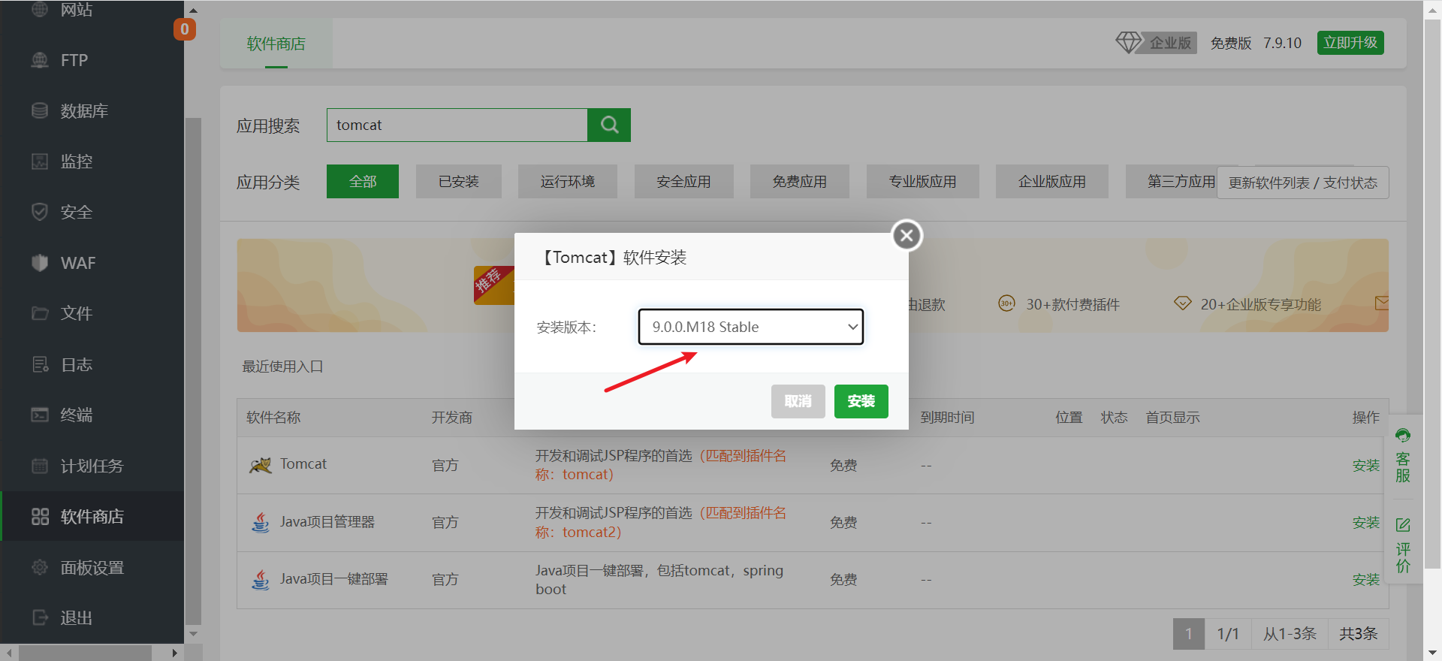Click the scheduled tasks calendar icon
The image size is (1442, 661).
40,466
